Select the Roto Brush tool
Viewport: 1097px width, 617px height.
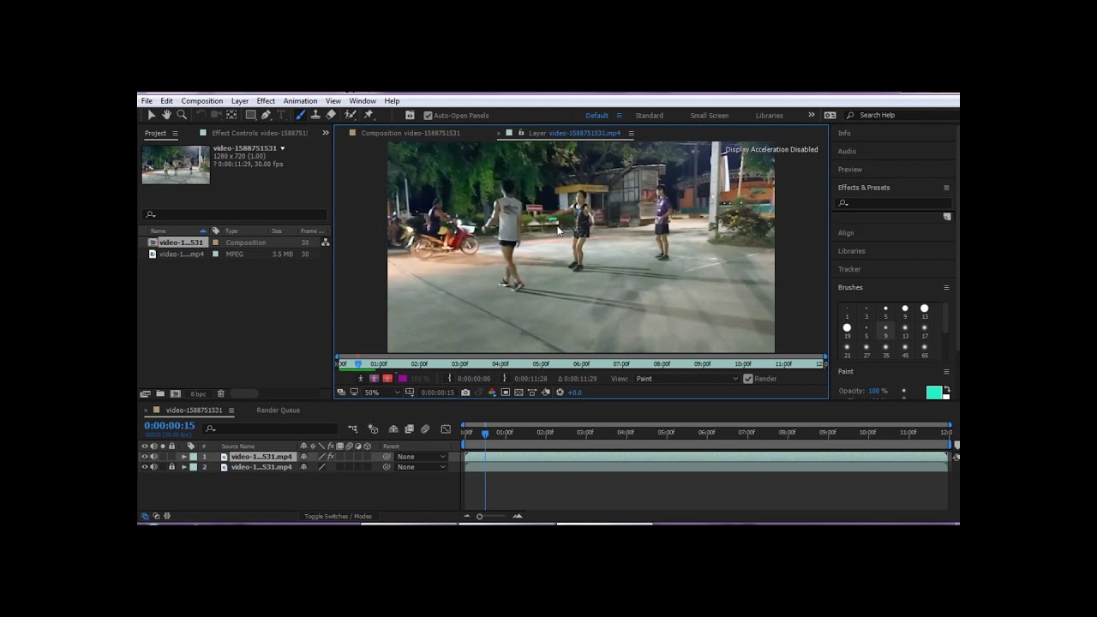[351, 115]
